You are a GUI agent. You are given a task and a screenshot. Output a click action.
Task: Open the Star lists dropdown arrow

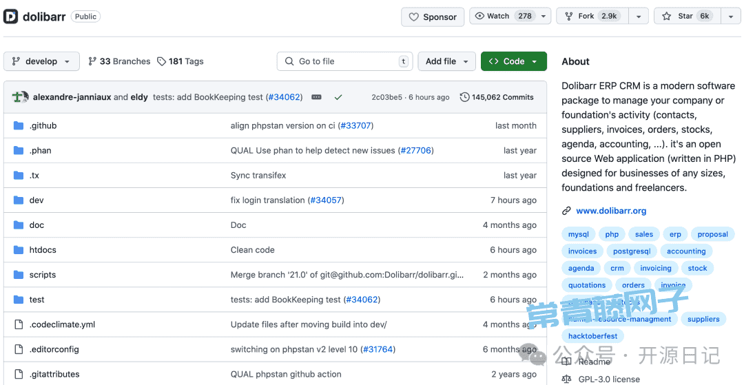click(x=730, y=16)
